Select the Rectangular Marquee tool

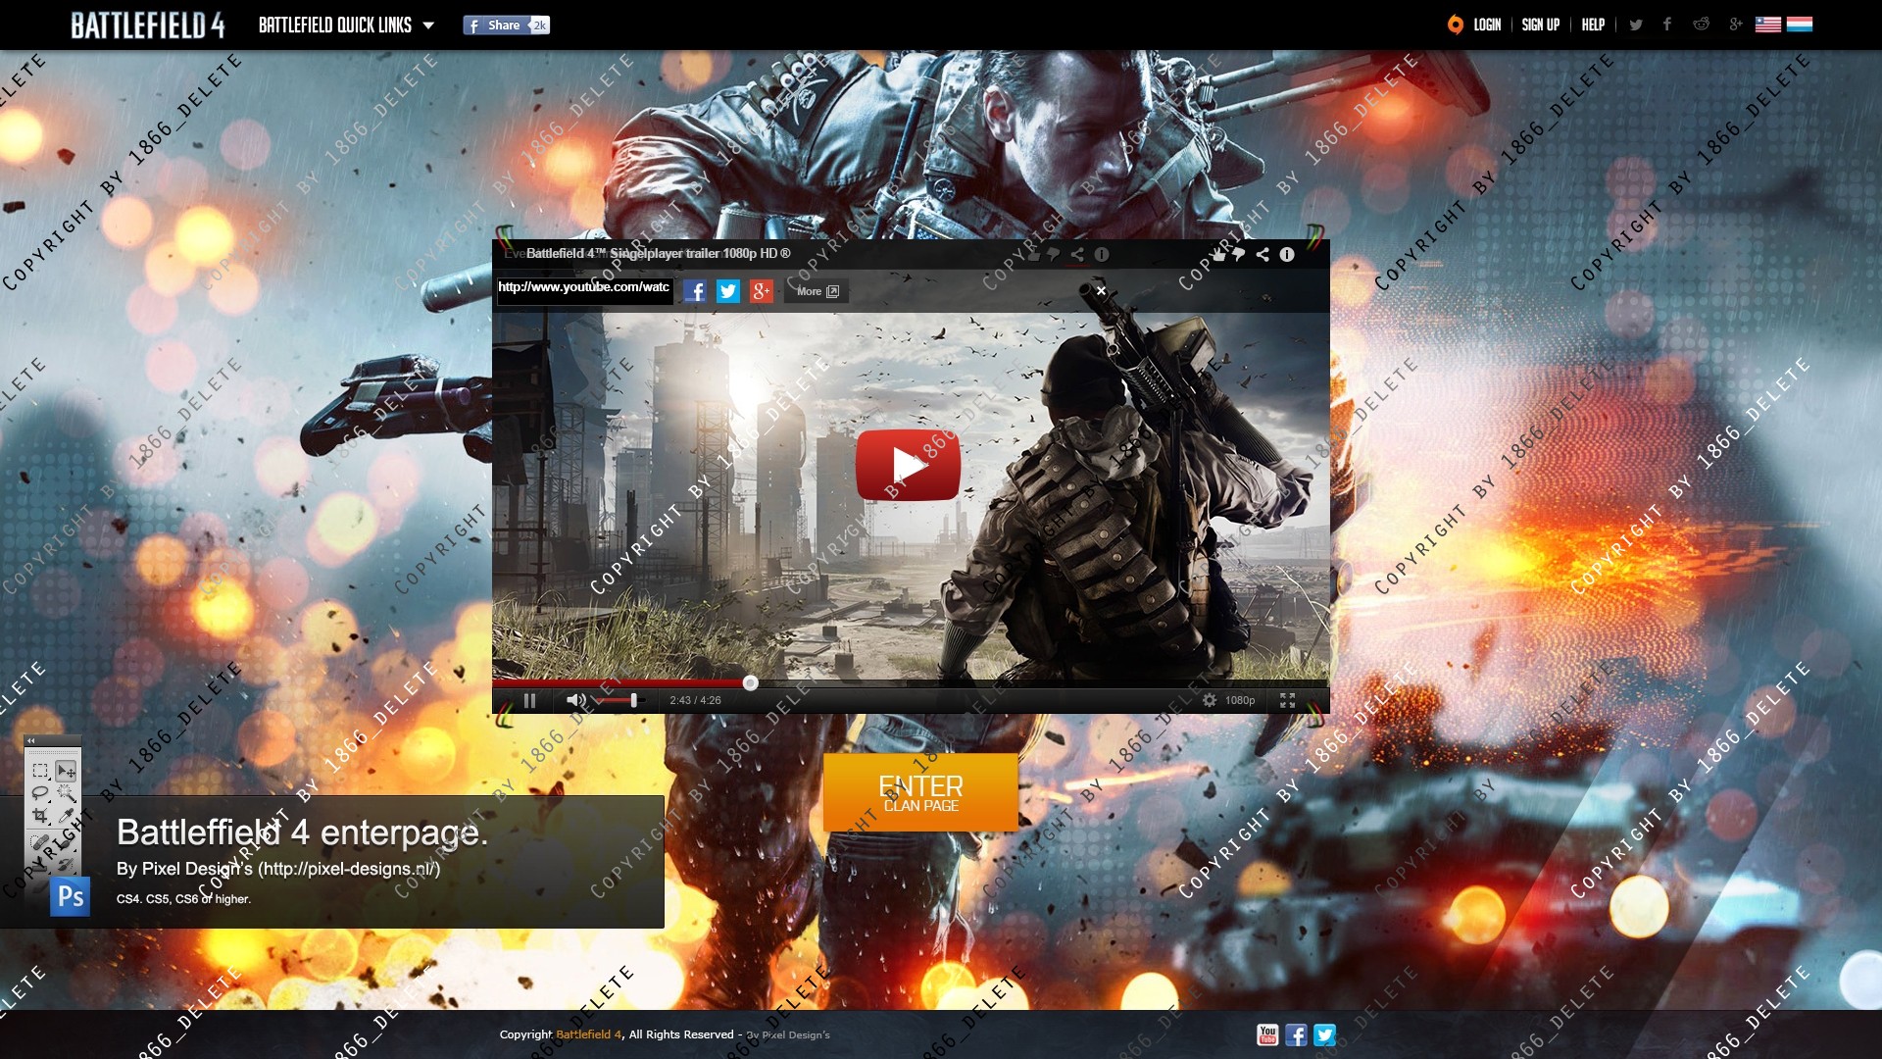(x=40, y=771)
